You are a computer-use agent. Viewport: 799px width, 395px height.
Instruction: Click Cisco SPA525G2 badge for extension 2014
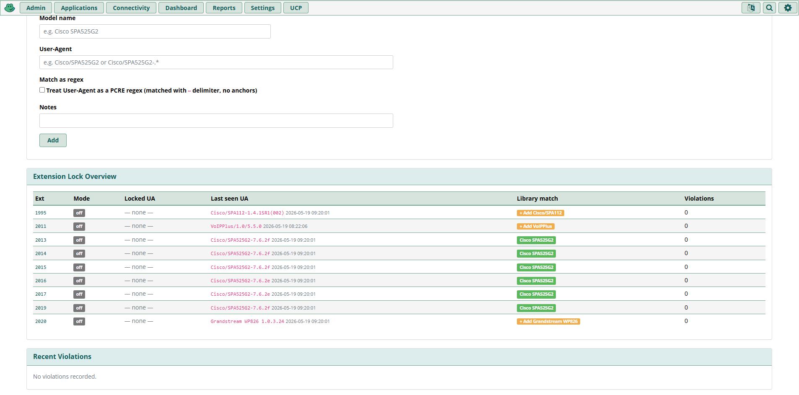pyautogui.click(x=536, y=253)
